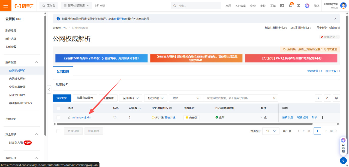The height and width of the screenshot is (167, 349).
Task: Click the tag icon for aishangwuji.xin
Action: pos(115,117)
